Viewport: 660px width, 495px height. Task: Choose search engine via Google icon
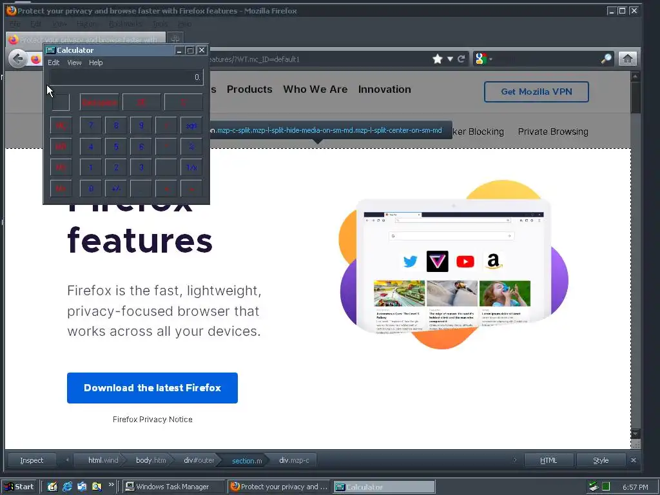tap(481, 59)
